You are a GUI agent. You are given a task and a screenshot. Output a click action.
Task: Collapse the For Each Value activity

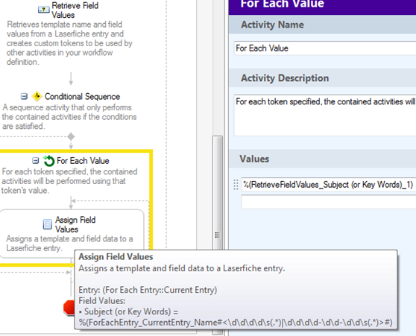[35, 160]
